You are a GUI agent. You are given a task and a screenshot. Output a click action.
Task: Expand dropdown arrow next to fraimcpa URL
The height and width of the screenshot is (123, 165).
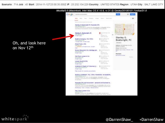pyautogui.click(x=85, y=84)
